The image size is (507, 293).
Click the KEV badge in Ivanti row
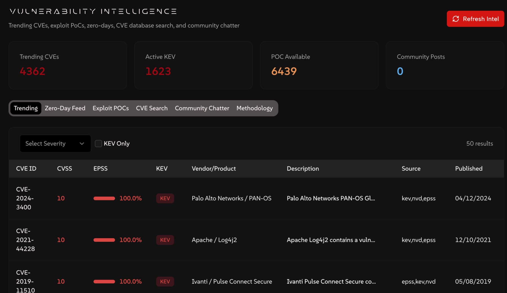tap(165, 281)
